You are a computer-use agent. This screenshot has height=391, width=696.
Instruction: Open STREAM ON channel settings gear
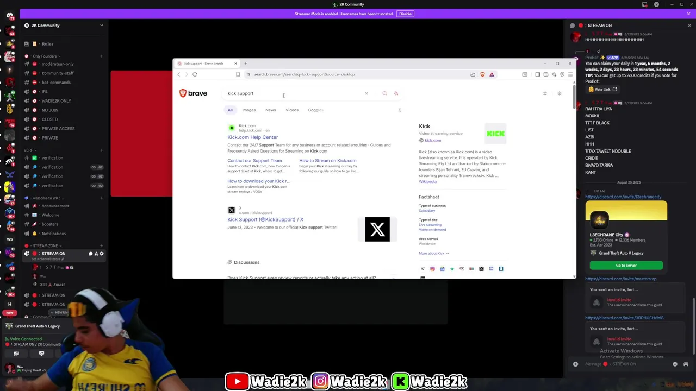pyautogui.click(x=101, y=254)
